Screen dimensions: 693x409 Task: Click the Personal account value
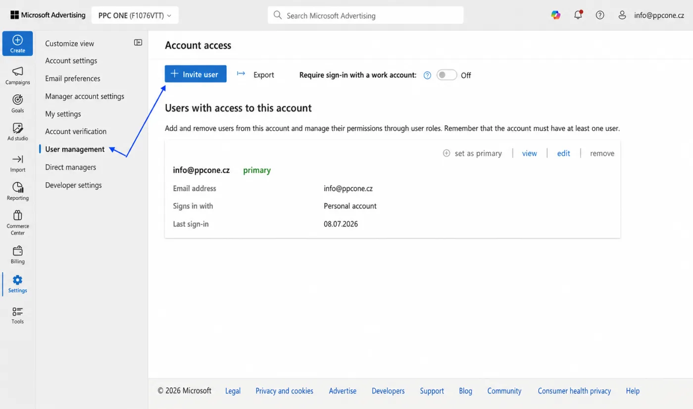(x=350, y=206)
